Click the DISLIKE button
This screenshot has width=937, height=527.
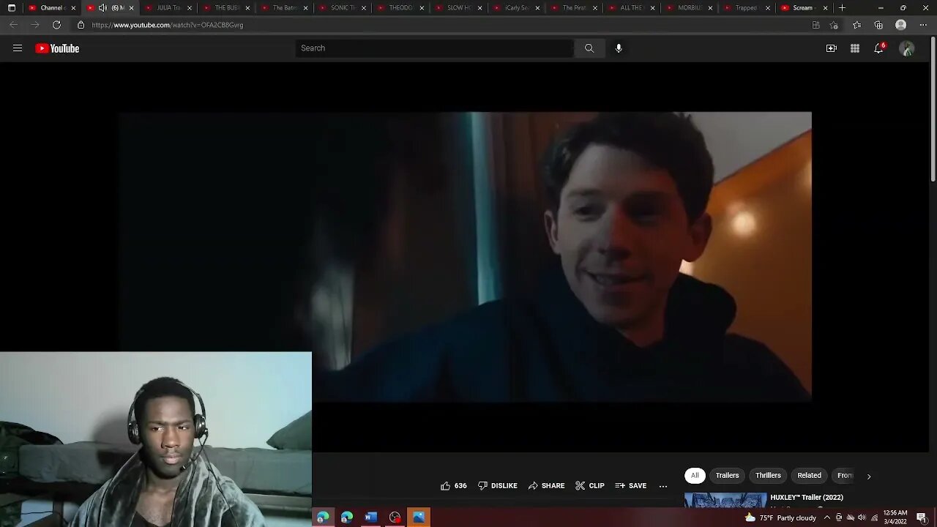(x=498, y=486)
